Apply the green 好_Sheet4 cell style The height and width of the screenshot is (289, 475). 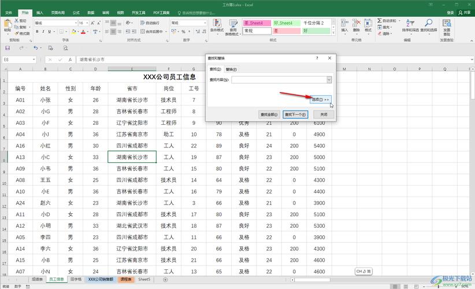pos(286,23)
